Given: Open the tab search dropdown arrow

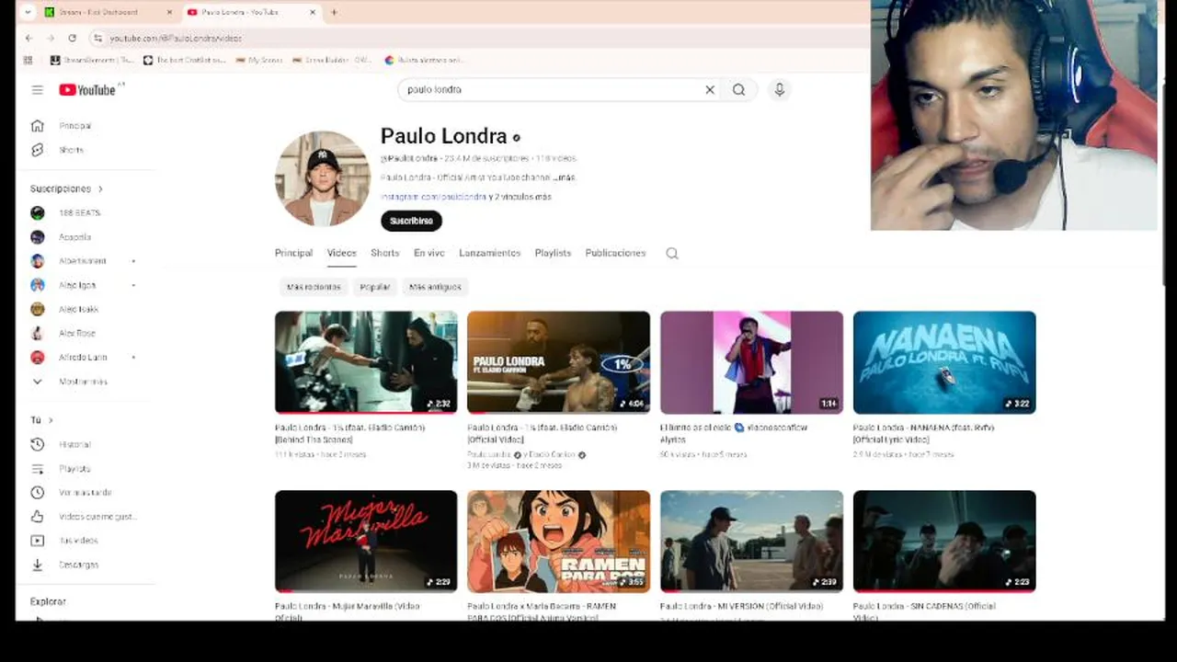Looking at the screenshot, I should tap(28, 12).
